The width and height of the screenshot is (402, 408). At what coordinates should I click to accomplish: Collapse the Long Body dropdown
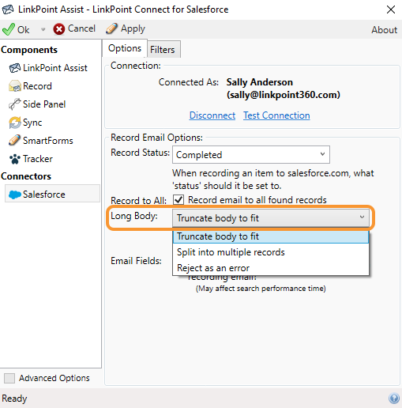(271, 218)
